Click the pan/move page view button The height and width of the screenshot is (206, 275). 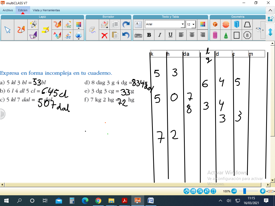coord(186,191)
